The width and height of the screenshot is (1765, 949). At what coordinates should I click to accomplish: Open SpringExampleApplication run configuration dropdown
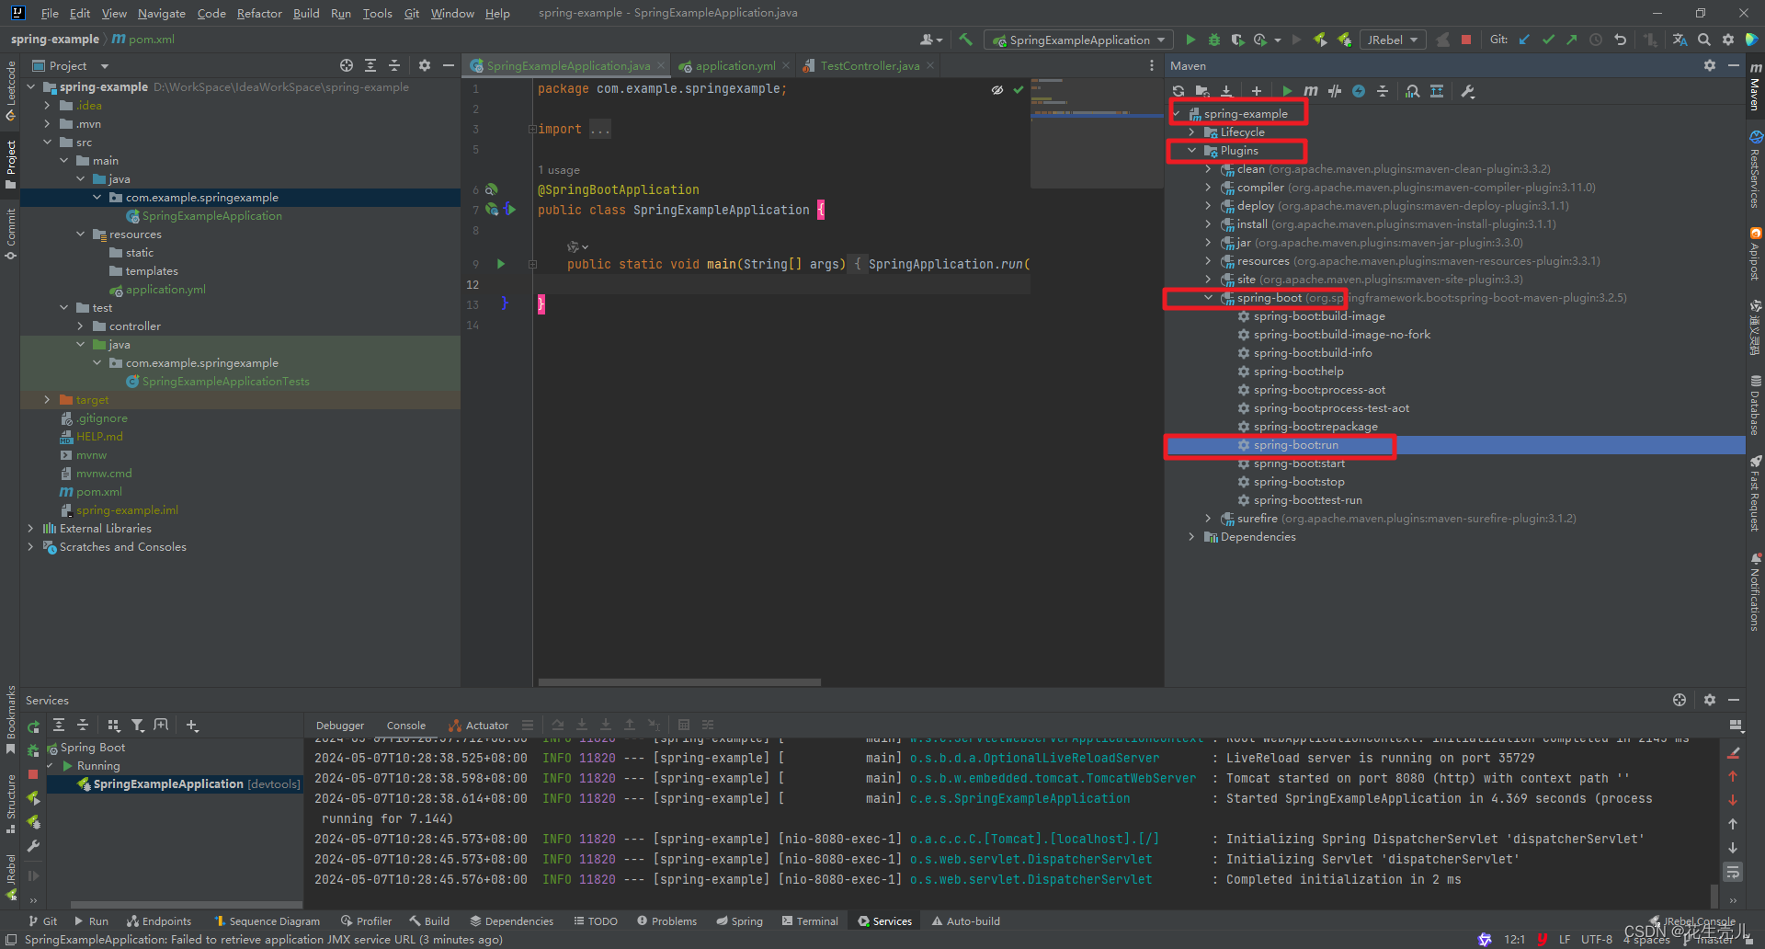[1079, 40]
